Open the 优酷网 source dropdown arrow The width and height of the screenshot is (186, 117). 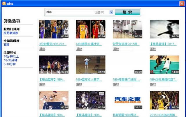tap(111, 12)
